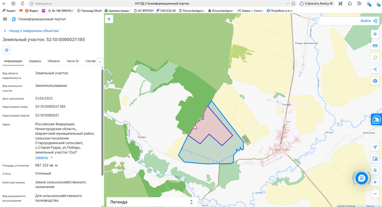
Task: Select the area search tool
Action: pyautogui.click(x=375, y=57)
